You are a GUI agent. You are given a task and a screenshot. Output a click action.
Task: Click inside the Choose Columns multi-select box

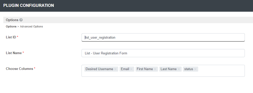click(x=163, y=71)
